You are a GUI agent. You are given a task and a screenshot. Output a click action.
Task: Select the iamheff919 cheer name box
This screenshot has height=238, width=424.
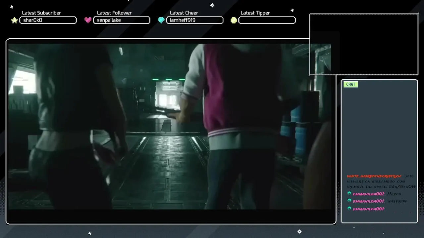click(x=195, y=20)
